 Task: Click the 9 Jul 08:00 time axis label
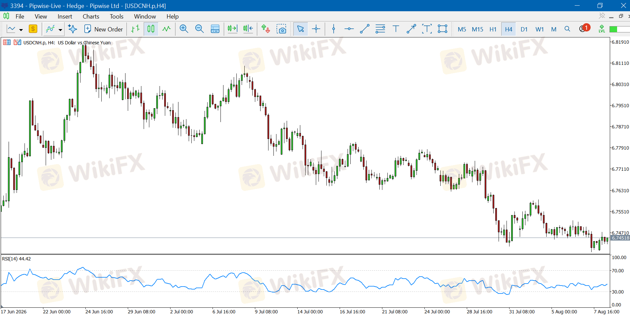[266, 312]
